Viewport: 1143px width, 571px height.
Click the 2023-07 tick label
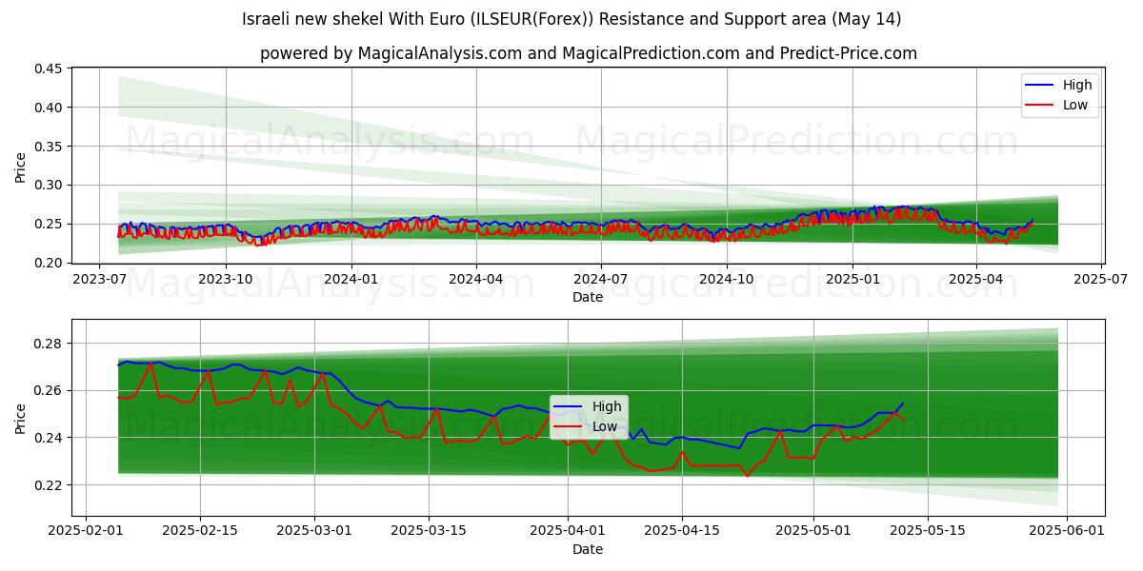tap(101, 278)
